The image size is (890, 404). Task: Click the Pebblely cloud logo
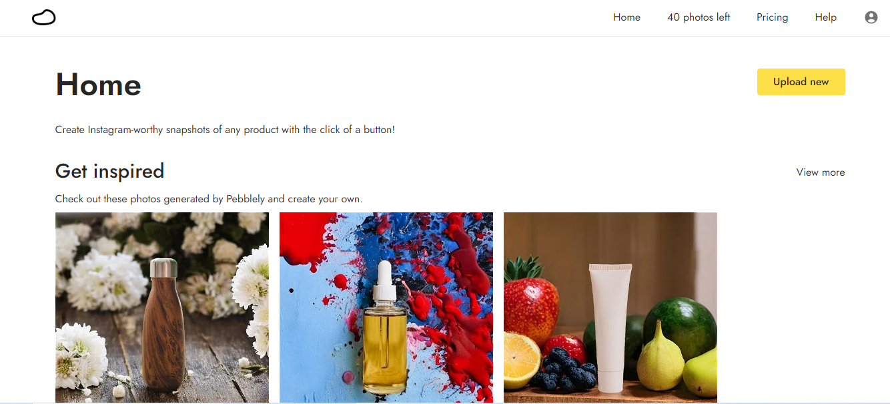[x=44, y=17]
